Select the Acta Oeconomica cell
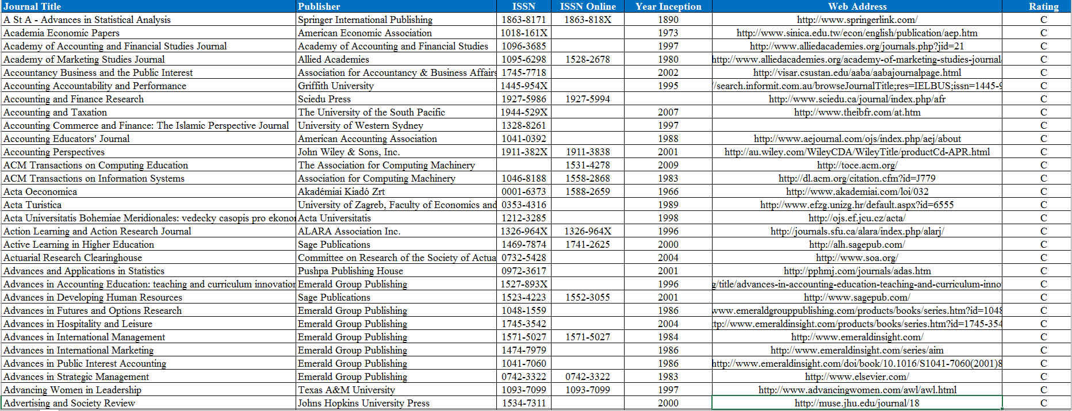Viewport: 1072px width, 411px height. (x=148, y=191)
